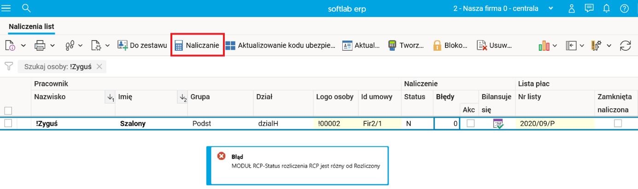
Task: Sort by the Nazwisko column header
Action: 50,97
